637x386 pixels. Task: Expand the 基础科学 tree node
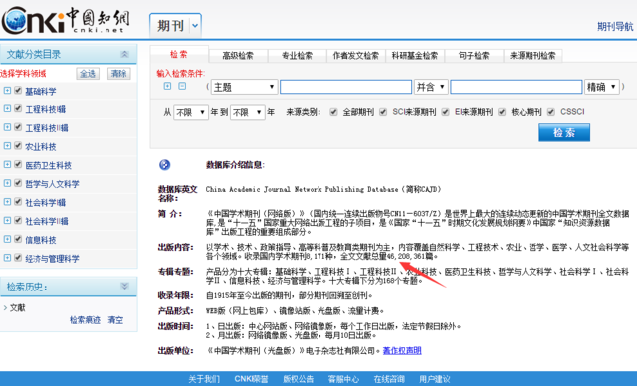tap(7, 91)
